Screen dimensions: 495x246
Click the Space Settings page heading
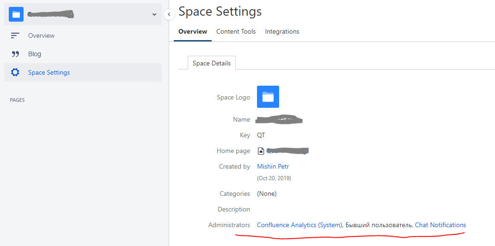pyautogui.click(x=220, y=12)
